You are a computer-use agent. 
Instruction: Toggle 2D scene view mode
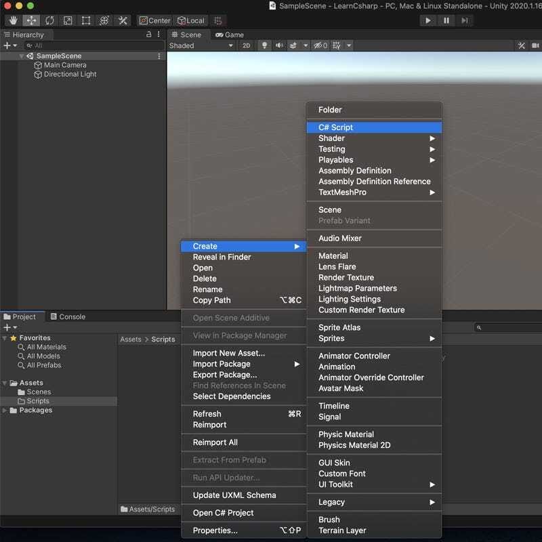[x=246, y=45]
